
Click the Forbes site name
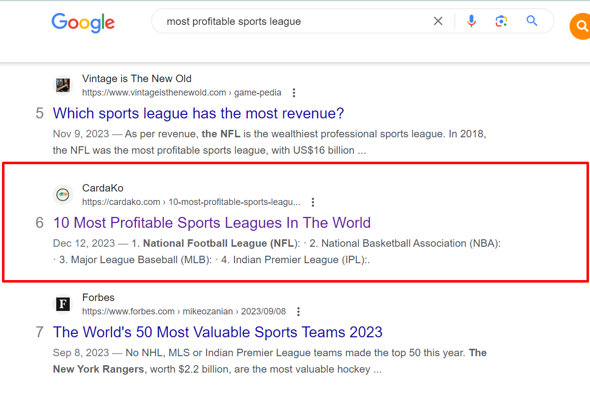98,298
